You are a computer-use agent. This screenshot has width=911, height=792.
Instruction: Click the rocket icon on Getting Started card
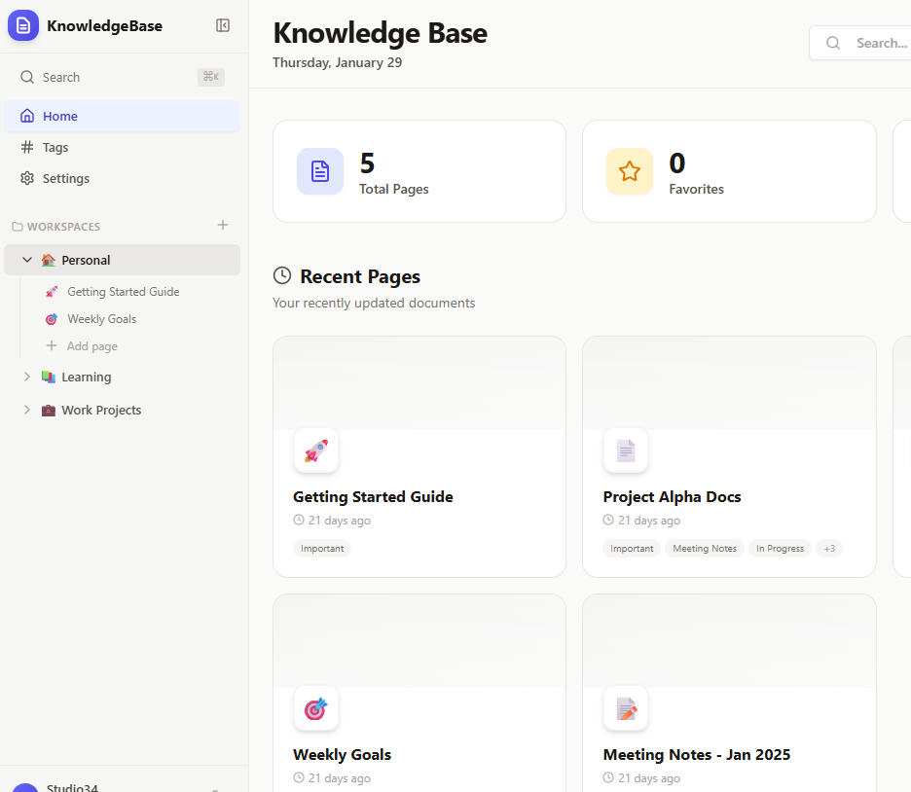click(316, 450)
